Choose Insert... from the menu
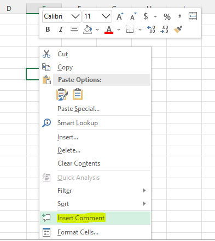215x241 pixels. (95, 137)
